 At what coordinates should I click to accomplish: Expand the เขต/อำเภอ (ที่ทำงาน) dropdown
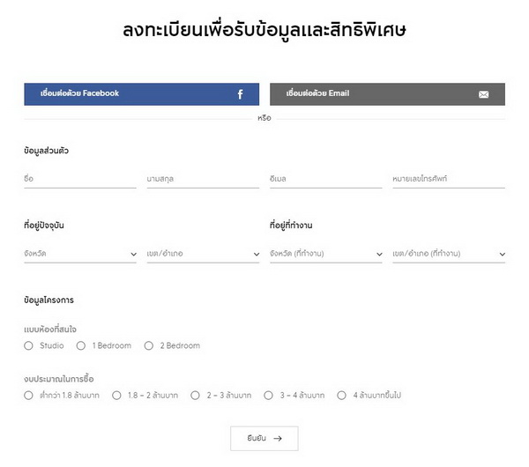click(x=448, y=254)
